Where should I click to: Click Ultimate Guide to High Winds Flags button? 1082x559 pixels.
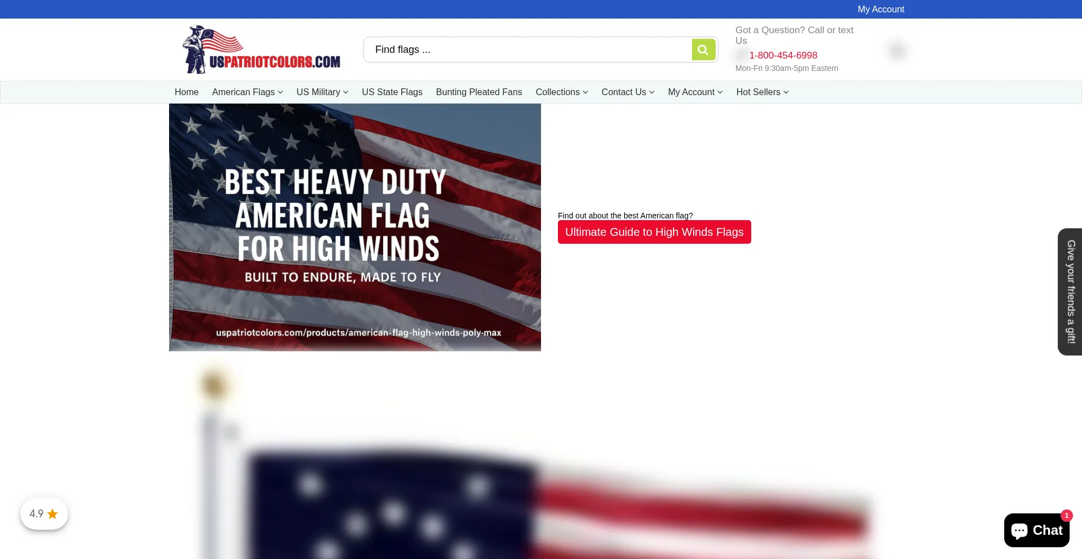coord(654,232)
